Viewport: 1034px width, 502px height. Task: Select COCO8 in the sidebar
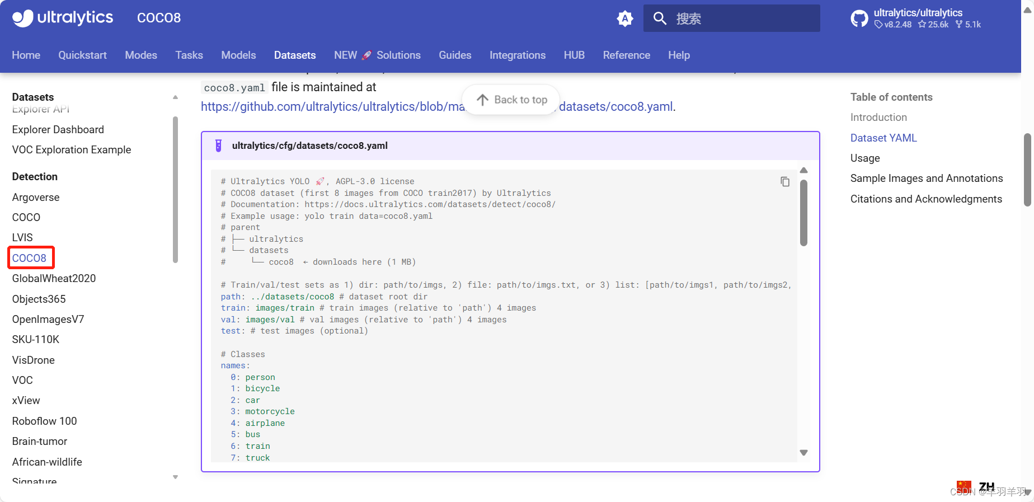(x=30, y=258)
